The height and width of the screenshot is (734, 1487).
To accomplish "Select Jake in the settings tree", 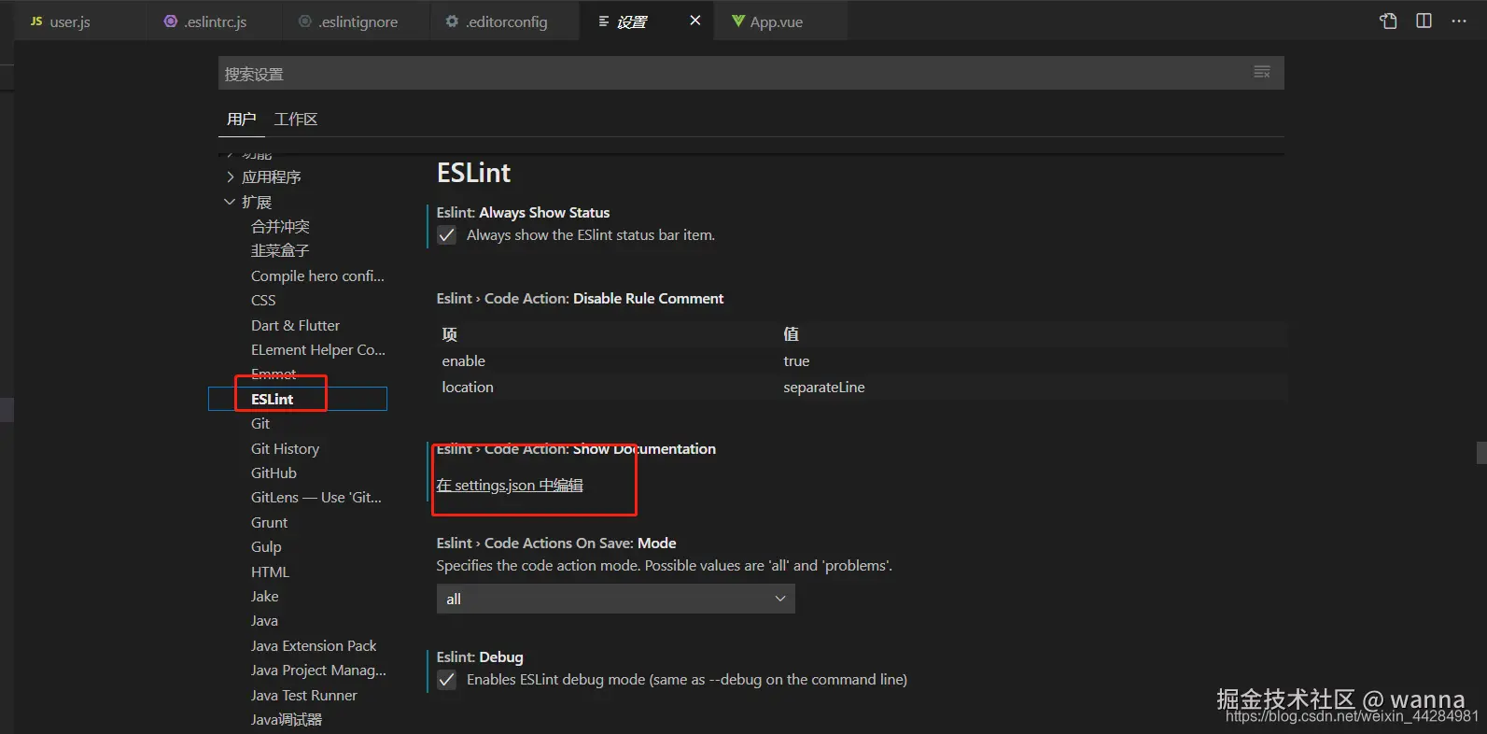I will point(264,597).
